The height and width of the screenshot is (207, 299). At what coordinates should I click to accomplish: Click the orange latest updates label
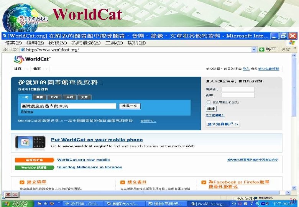pos(34,160)
